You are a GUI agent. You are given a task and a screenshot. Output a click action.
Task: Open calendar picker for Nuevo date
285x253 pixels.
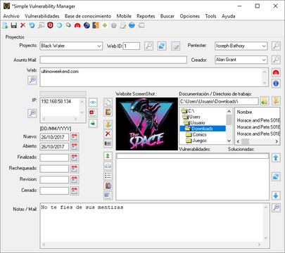(75, 137)
